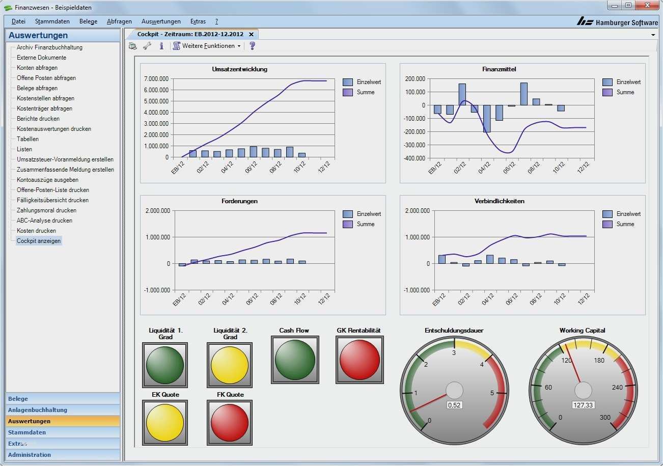Click the Summe legend swatch in Finanzmittel chart
Image resolution: width=663 pixels, height=466 pixels.
(x=607, y=92)
